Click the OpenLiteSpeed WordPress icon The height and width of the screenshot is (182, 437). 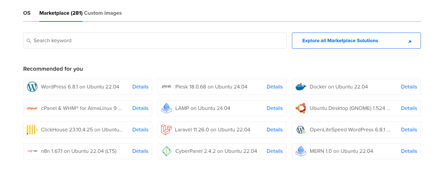coord(301,130)
